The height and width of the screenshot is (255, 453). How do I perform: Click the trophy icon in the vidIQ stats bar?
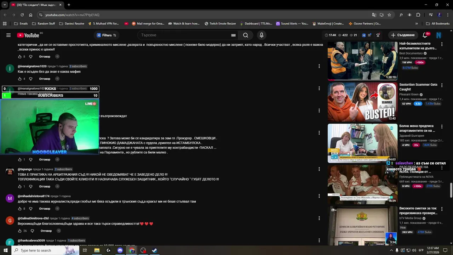pos(378,35)
